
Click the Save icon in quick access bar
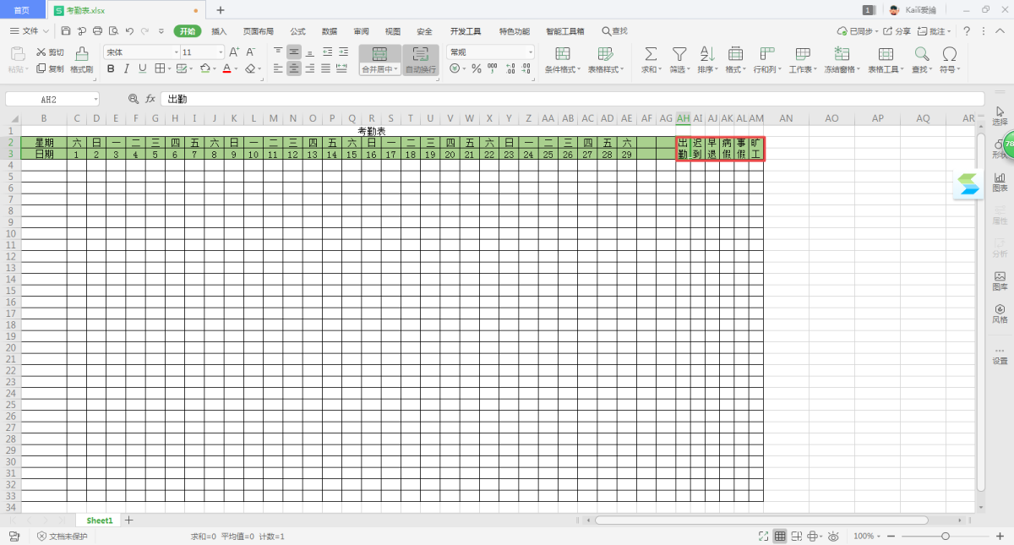click(x=66, y=31)
